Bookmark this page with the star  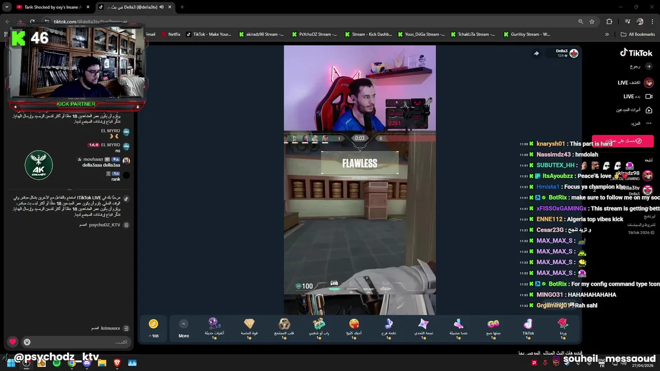(592, 22)
